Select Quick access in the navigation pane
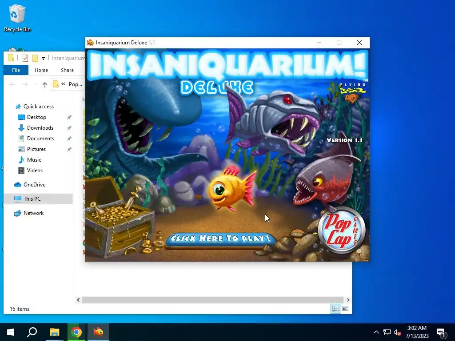This screenshot has height=341, width=455. click(38, 107)
